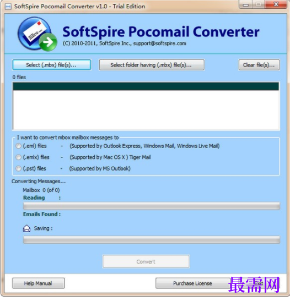This screenshot has height=302, width=290.
Task: Select the dark highlighted row in file list
Action: [146, 86]
